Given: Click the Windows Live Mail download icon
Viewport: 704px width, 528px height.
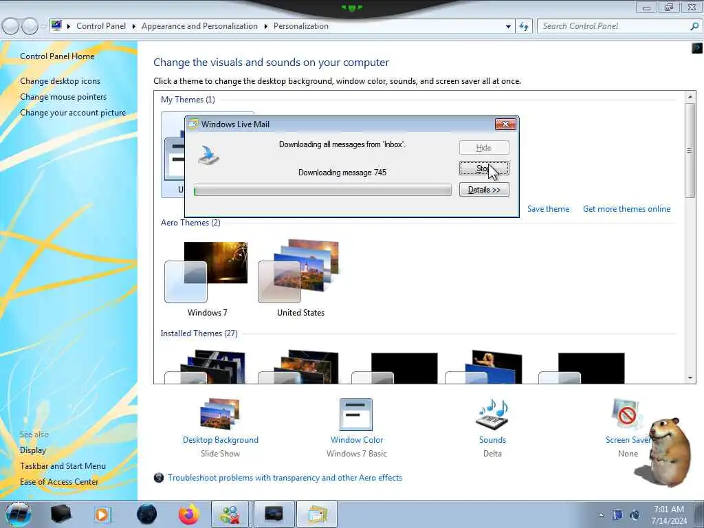Looking at the screenshot, I should 209,155.
